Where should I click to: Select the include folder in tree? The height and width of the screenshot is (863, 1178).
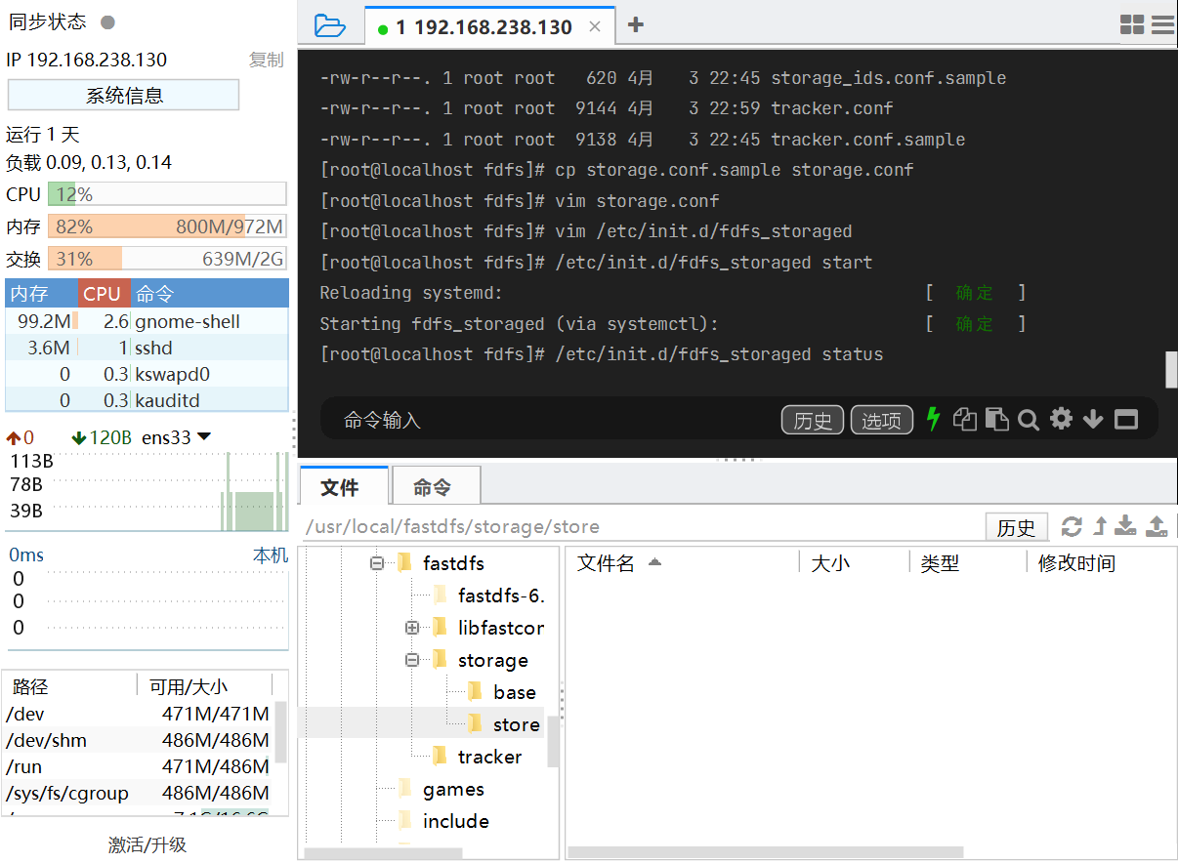coord(444,821)
